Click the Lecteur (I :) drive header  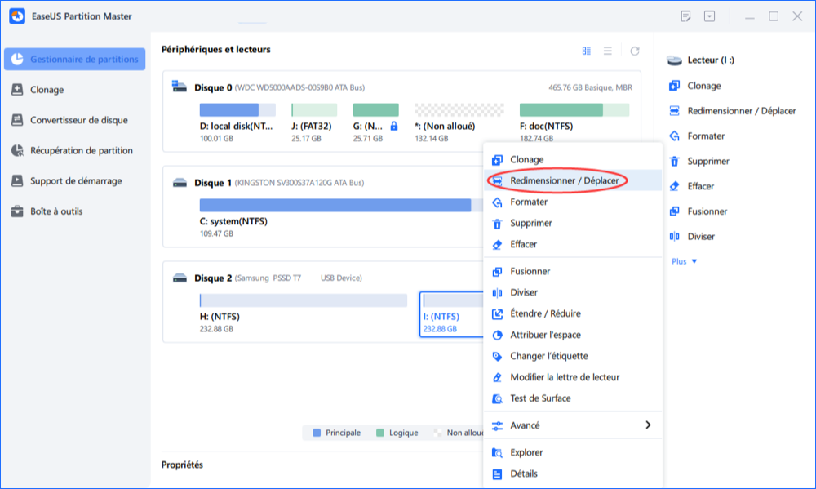coord(701,60)
